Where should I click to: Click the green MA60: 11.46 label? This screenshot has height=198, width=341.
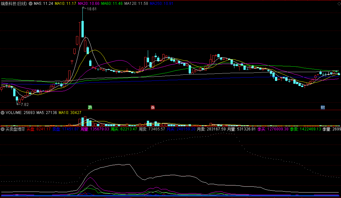click(112, 4)
